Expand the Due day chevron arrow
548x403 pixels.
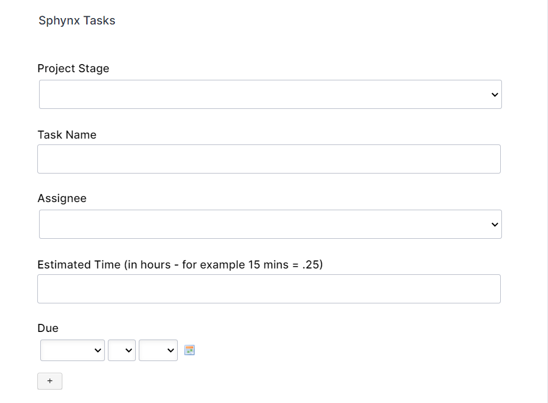[129, 351]
